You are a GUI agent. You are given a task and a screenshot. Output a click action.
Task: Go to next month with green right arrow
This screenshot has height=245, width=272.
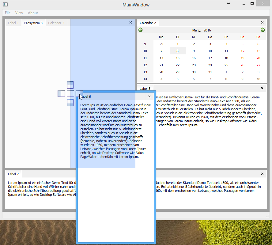[x=263, y=30]
